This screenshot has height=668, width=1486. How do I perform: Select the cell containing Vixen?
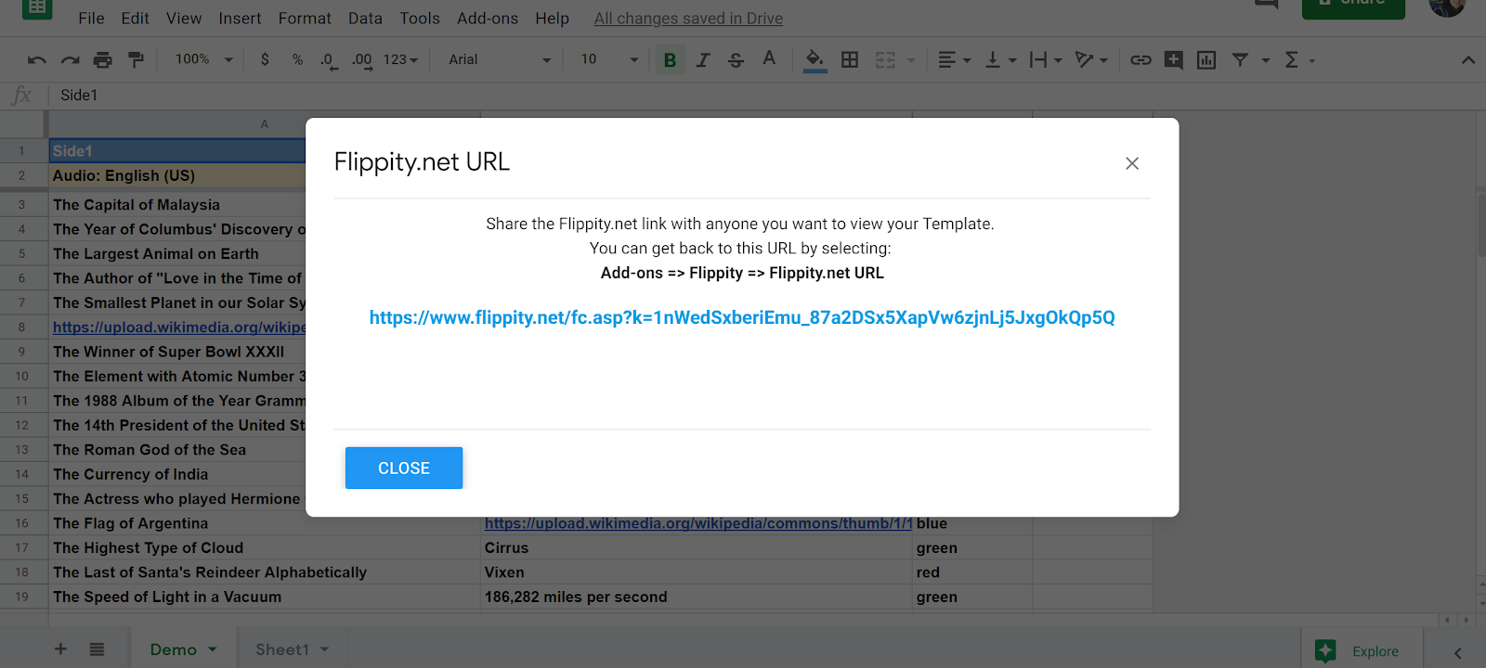tap(697, 572)
